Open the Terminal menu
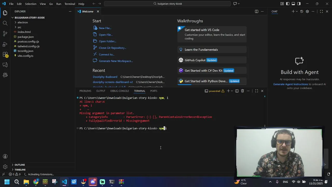 [70, 4]
